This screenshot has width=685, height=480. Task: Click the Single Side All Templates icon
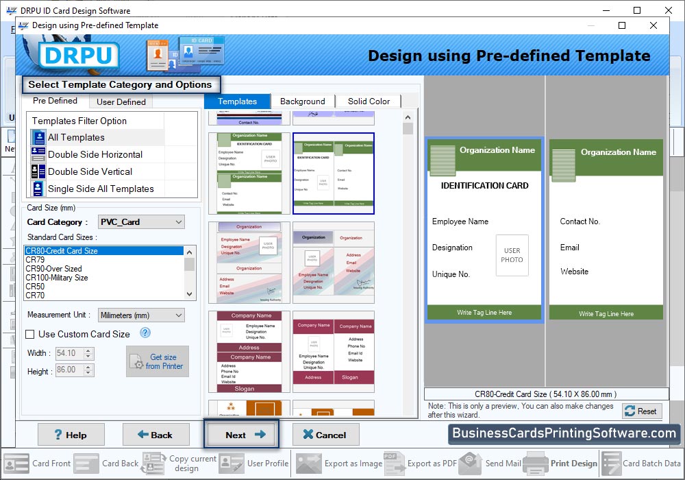click(x=38, y=189)
